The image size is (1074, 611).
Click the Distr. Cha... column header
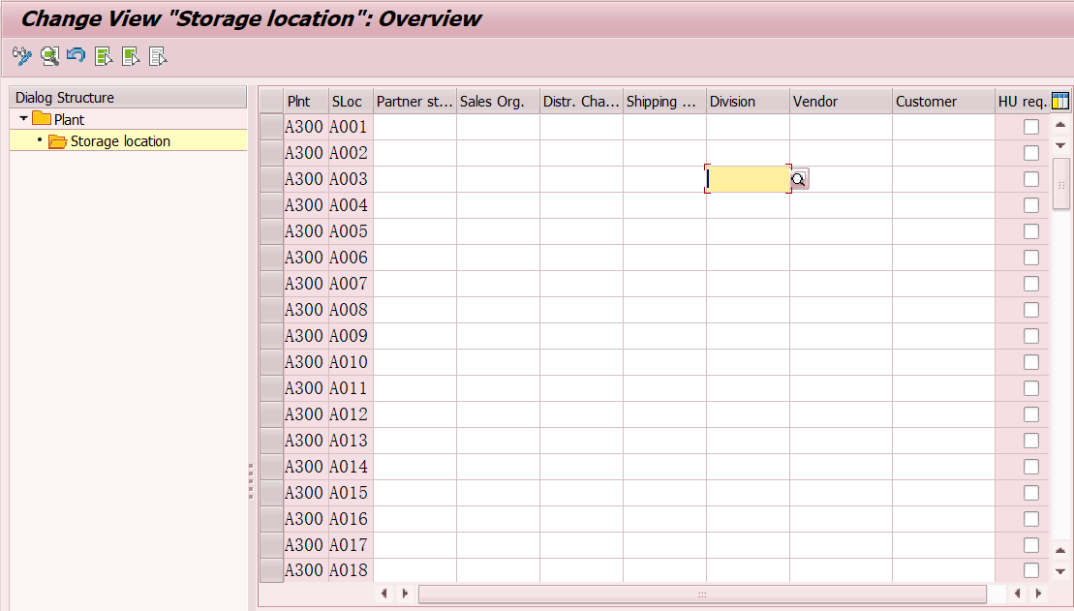pos(581,102)
